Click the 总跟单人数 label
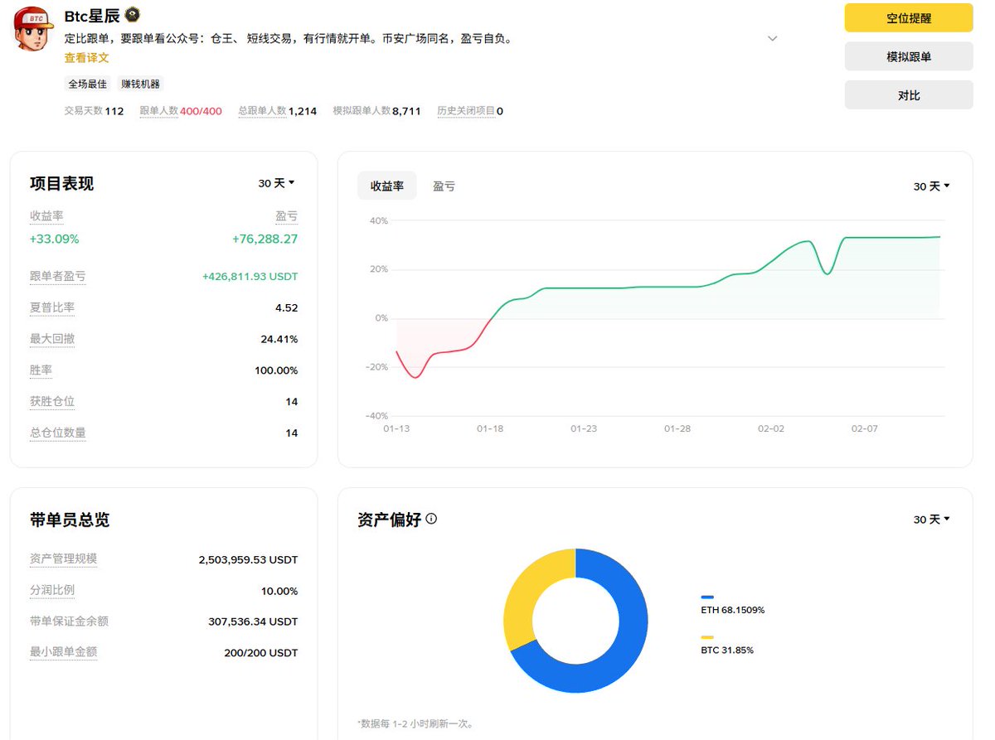The height and width of the screenshot is (740, 995). [x=262, y=110]
